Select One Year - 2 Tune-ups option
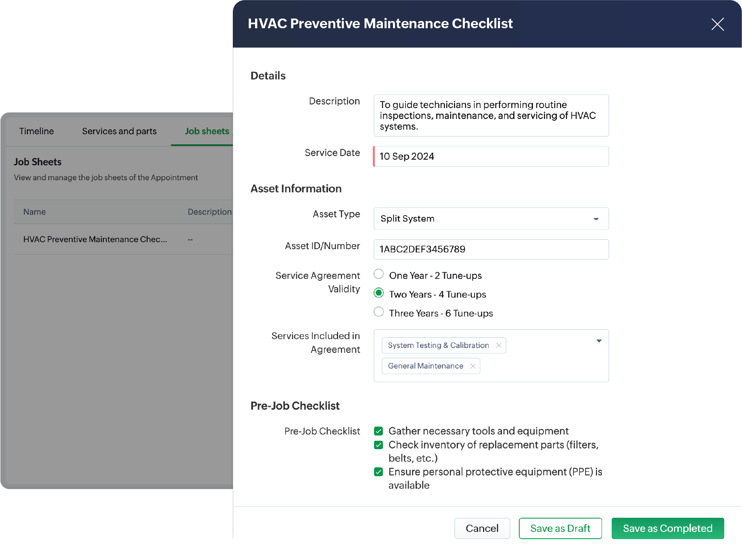 pos(378,274)
